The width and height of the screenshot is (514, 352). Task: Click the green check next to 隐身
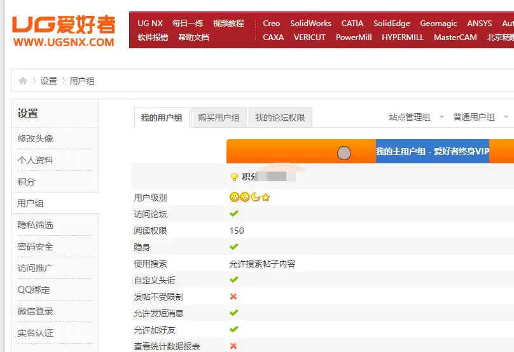233,247
